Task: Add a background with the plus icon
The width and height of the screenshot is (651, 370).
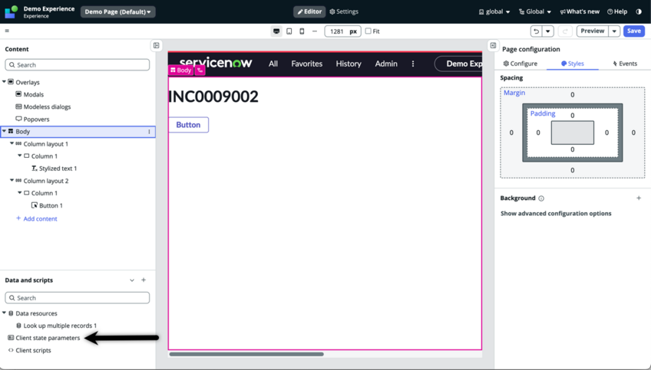Action: point(639,198)
